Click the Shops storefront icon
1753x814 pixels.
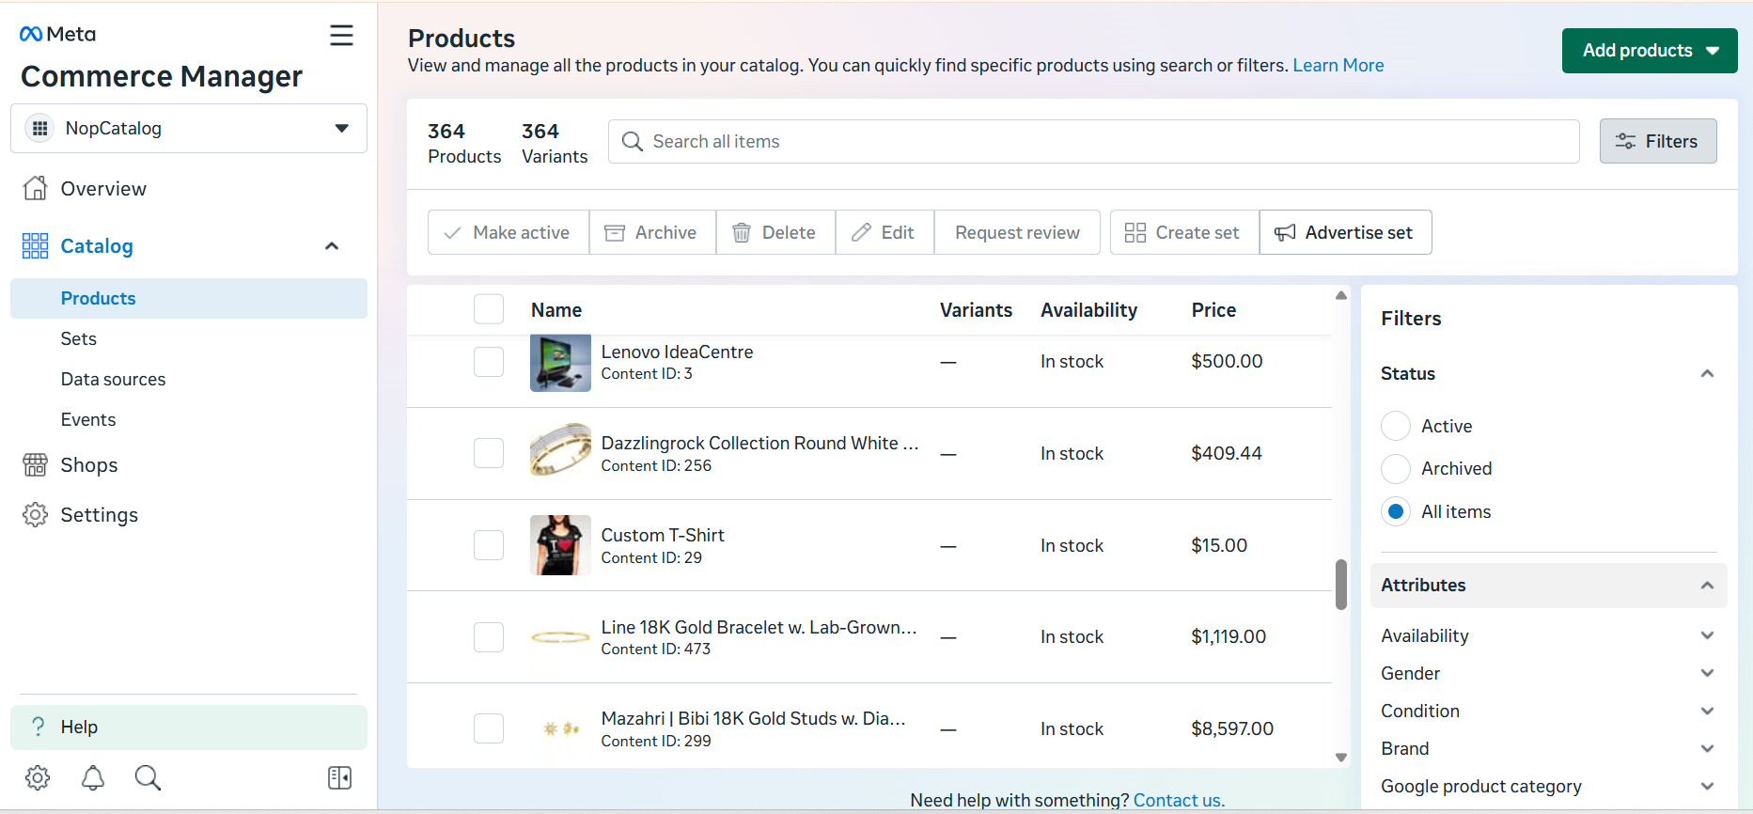click(36, 465)
